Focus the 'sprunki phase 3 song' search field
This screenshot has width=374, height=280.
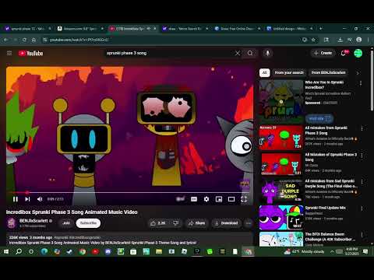pos(169,53)
